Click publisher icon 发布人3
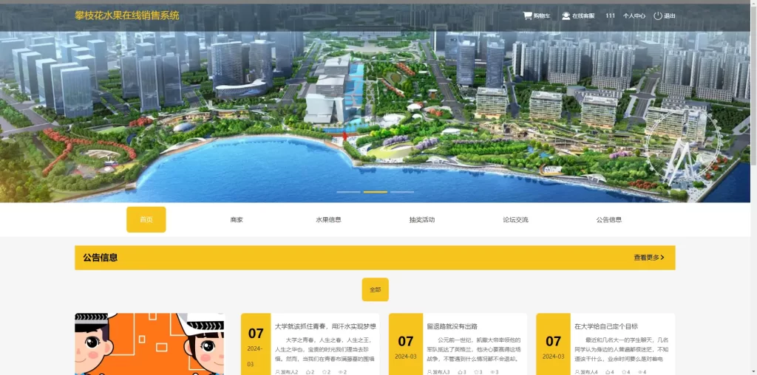 point(430,372)
